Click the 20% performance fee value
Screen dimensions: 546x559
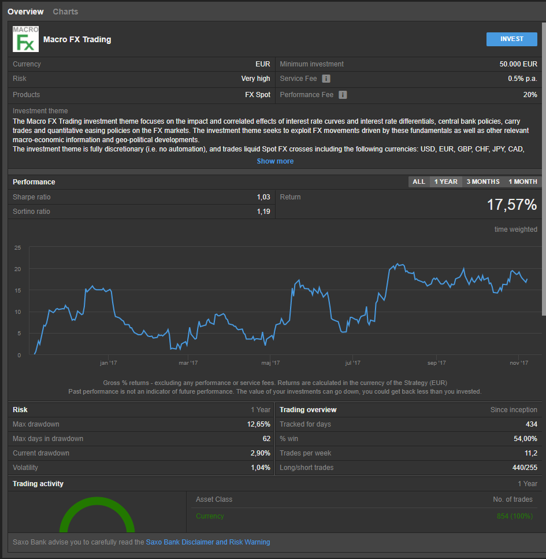(x=530, y=95)
